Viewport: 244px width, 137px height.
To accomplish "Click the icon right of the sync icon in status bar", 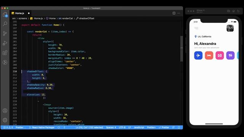I will pyautogui.click(x=64, y=127).
